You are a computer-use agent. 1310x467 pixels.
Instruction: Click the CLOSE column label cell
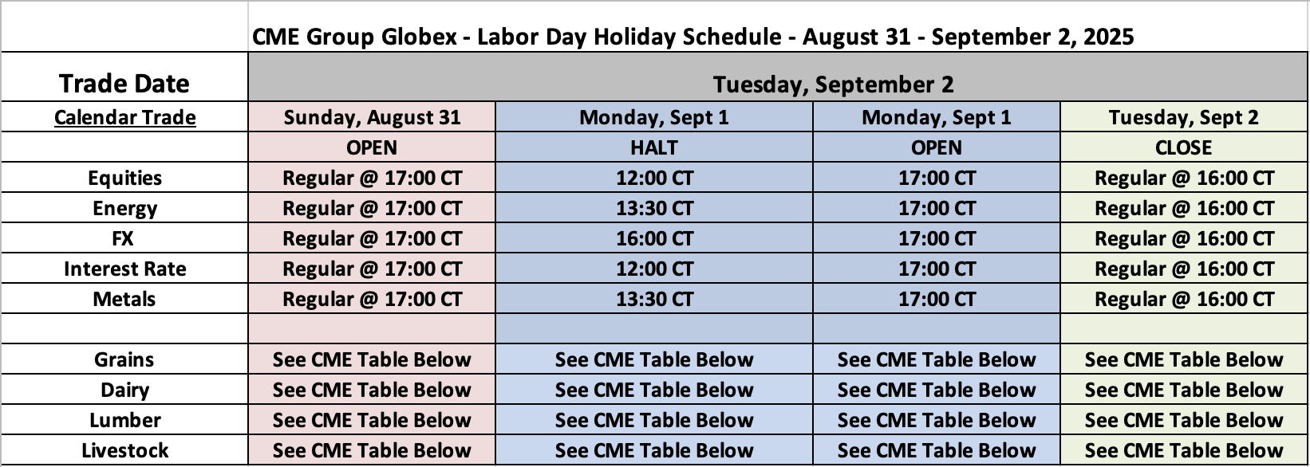tap(1183, 147)
